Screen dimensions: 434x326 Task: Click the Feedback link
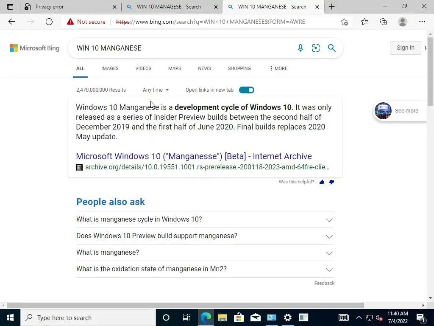click(x=324, y=283)
